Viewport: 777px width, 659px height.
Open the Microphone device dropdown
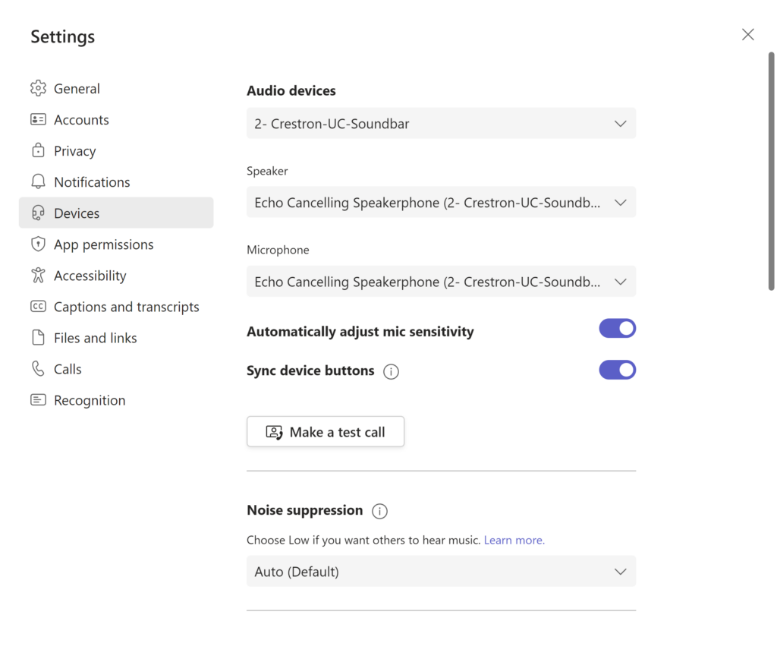[x=441, y=282]
